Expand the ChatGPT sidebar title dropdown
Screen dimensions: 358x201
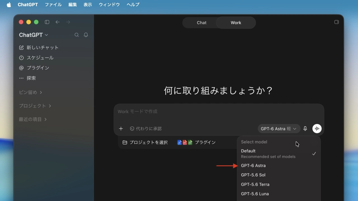pos(34,35)
